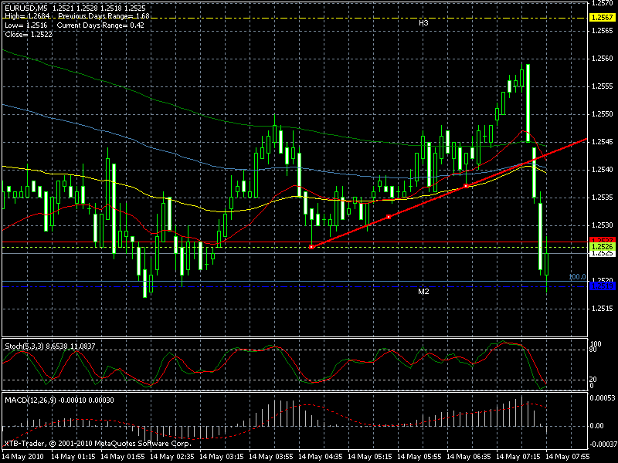Viewport: 618px width, 463px height.
Task: Click the 1.2550 price scale value
Action: click(603, 114)
